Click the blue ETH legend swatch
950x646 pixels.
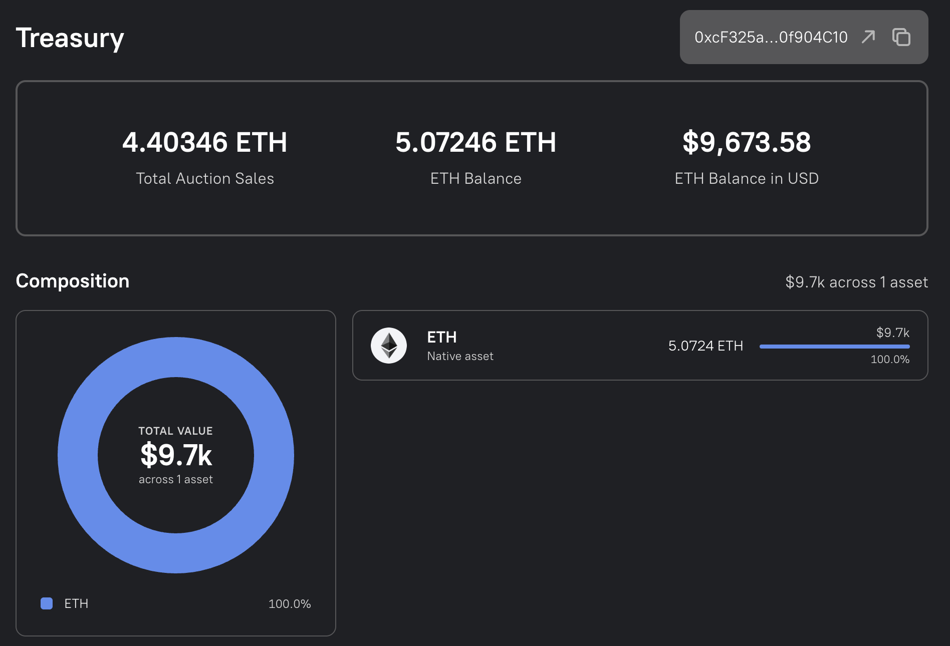pos(47,603)
